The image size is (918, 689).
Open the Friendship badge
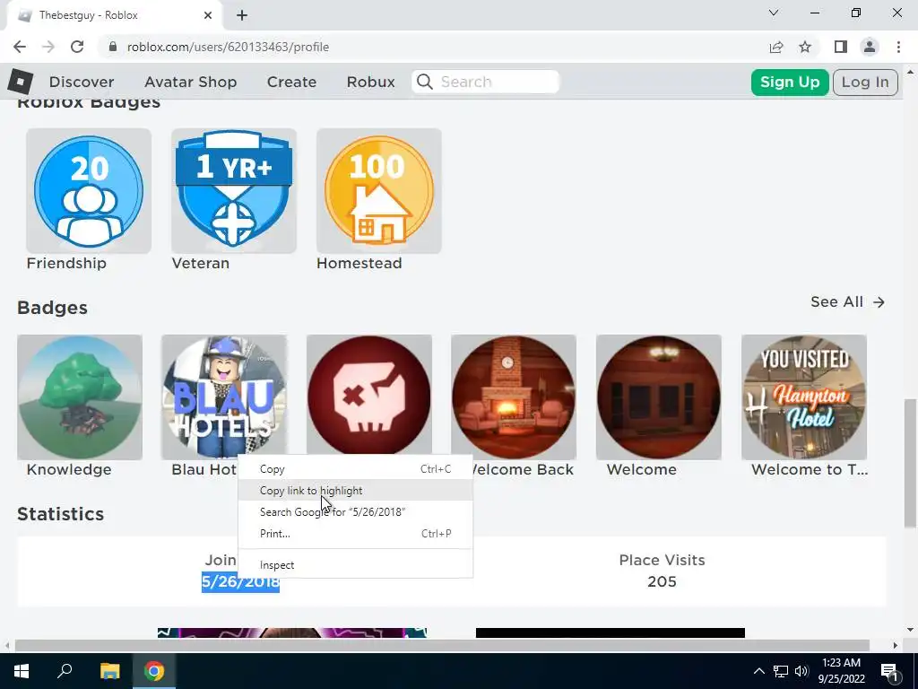click(x=89, y=191)
